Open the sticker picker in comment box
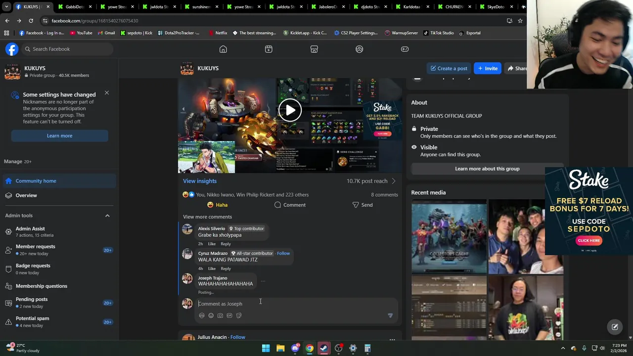This screenshot has height=356, width=633. point(239,315)
